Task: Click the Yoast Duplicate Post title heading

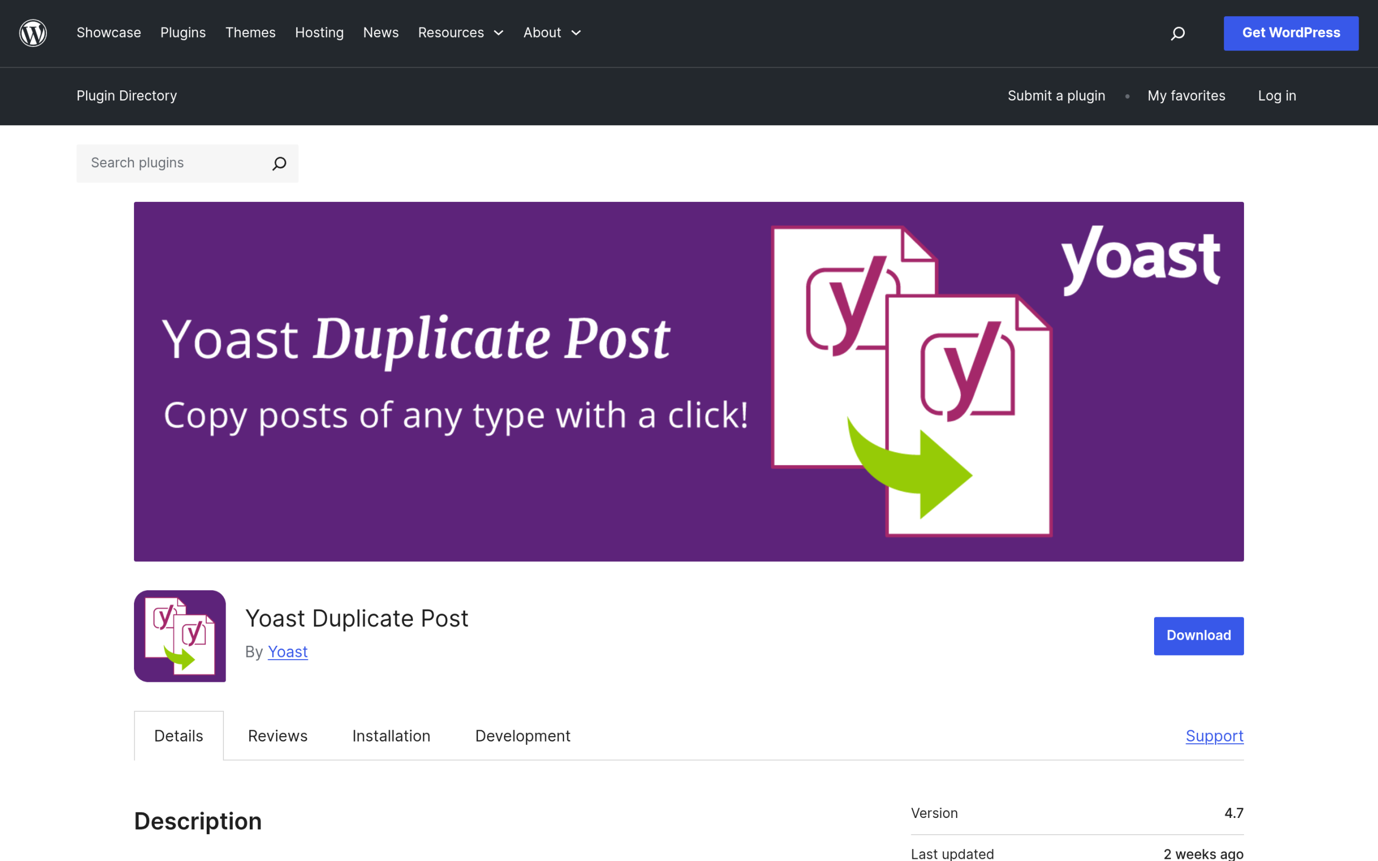Action: point(357,618)
